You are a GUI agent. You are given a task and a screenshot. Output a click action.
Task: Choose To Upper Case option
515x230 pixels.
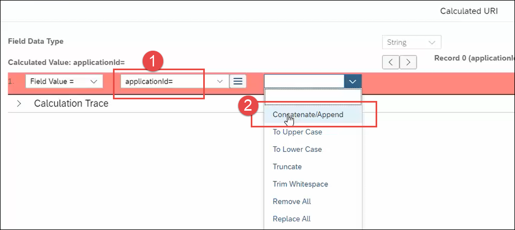pyautogui.click(x=297, y=132)
